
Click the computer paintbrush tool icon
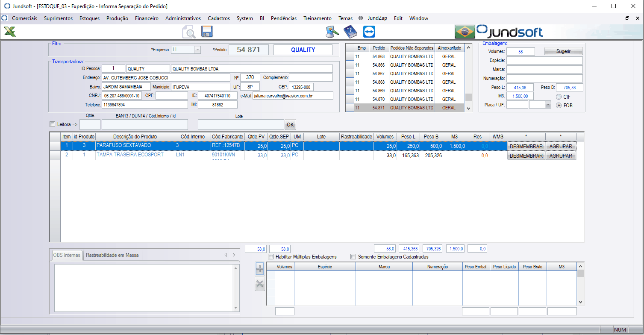(332, 32)
